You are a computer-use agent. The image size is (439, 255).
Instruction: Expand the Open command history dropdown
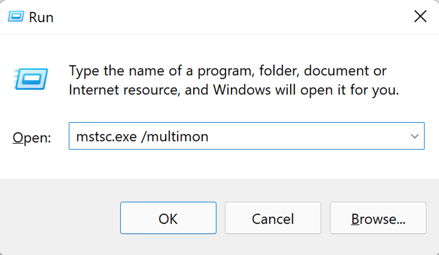[414, 136]
